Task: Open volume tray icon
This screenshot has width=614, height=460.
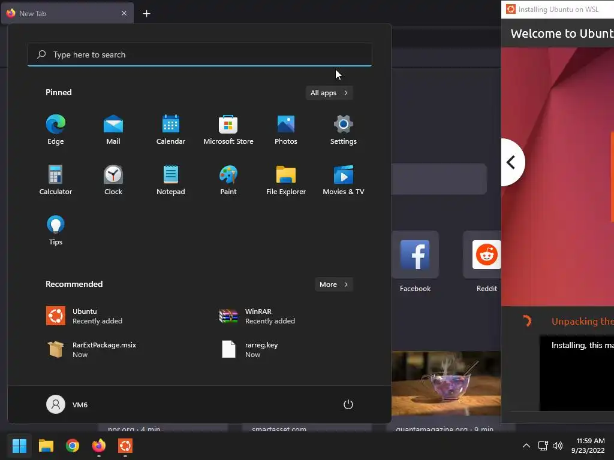Action: click(558, 446)
